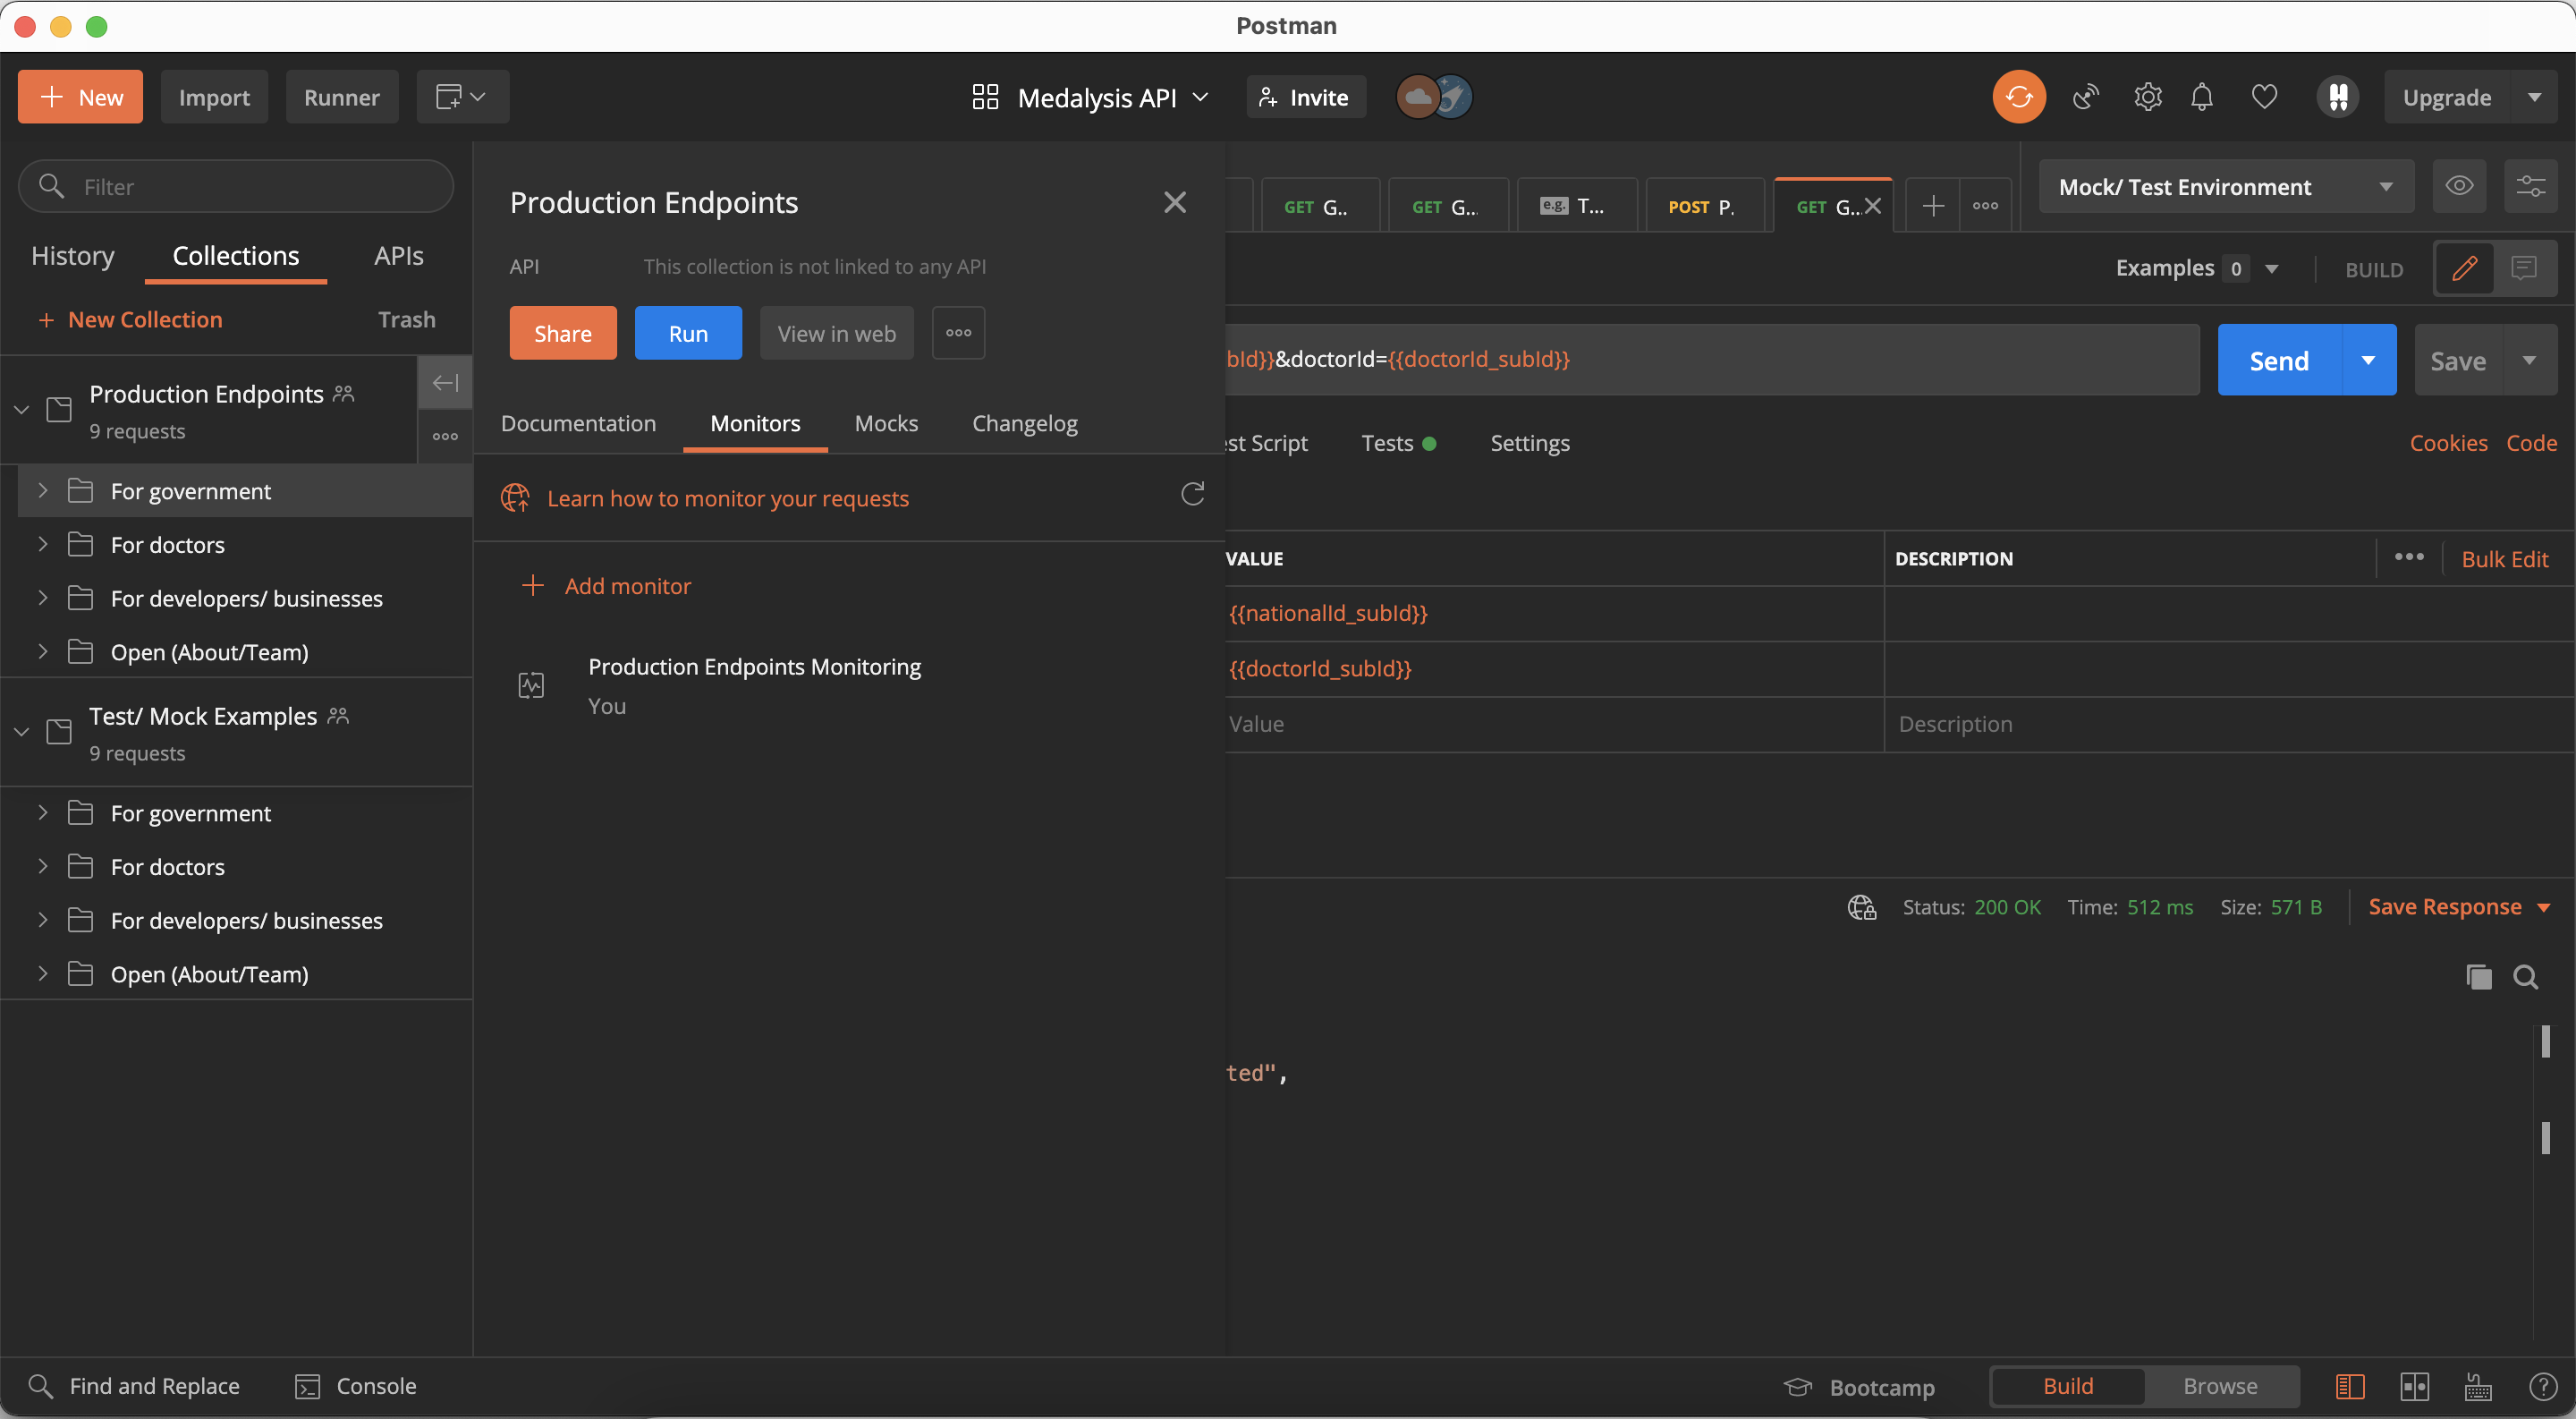Click the collections Filter search field
This screenshot has width=2576, height=1419.
point(236,187)
